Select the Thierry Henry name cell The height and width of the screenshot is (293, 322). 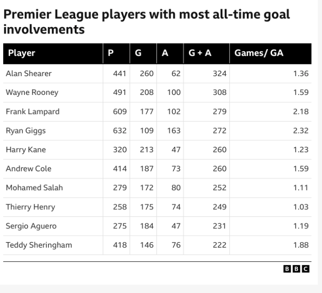click(30, 207)
